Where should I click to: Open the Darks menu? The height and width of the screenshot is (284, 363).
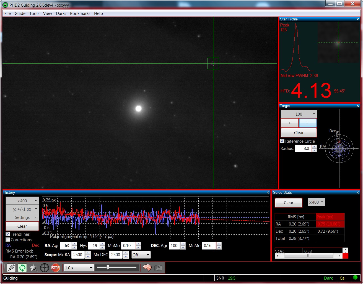pyautogui.click(x=61, y=13)
